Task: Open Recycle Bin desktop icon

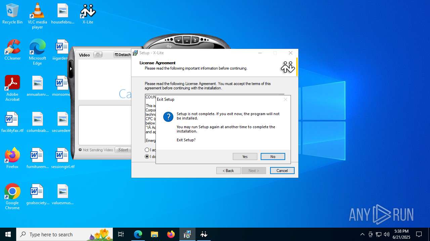Action: click(x=12, y=14)
